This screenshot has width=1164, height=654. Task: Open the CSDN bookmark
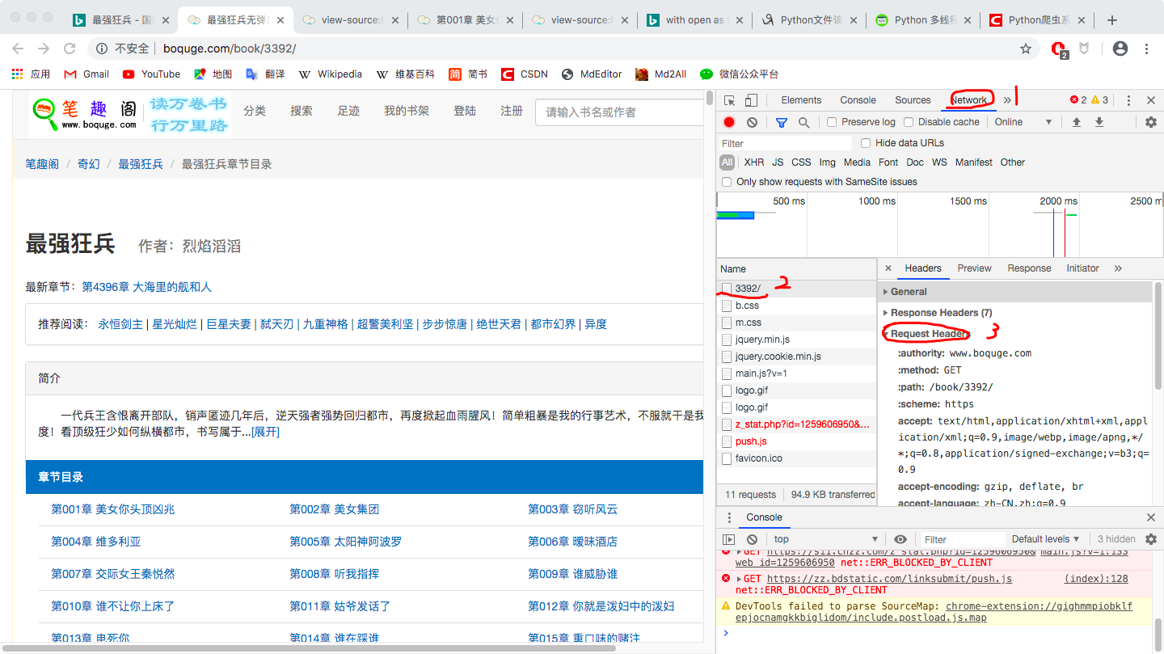tap(525, 74)
